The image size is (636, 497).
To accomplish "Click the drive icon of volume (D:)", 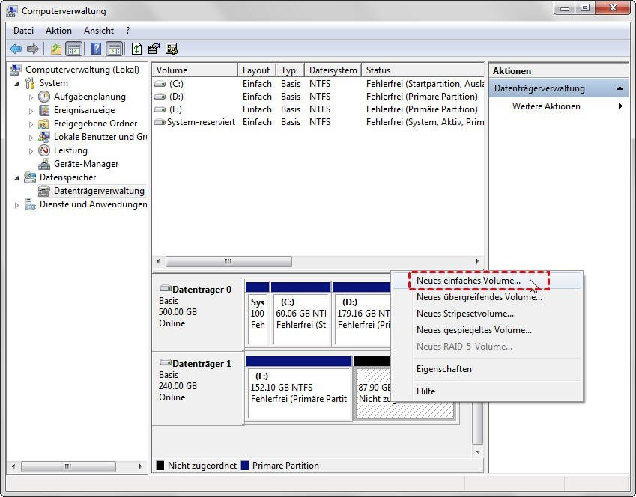I will [x=160, y=97].
